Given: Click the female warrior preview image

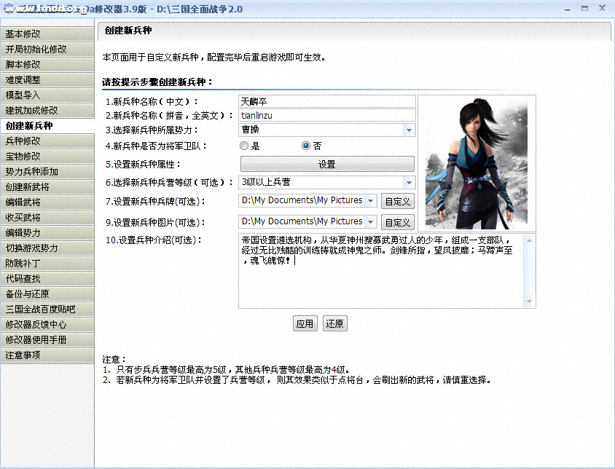Looking at the screenshot, I should 477,163.
